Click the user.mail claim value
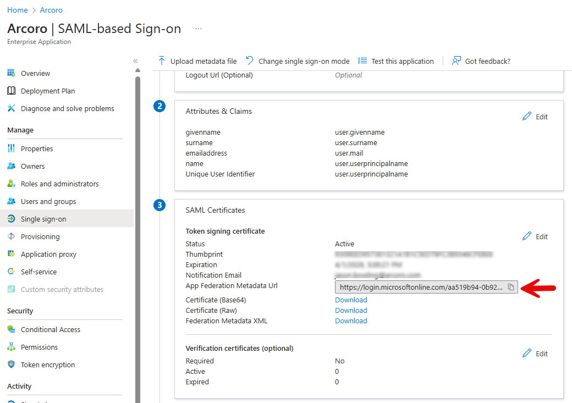 349,153
